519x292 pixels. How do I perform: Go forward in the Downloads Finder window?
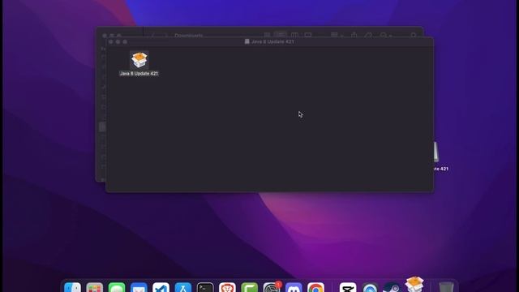[166, 35]
